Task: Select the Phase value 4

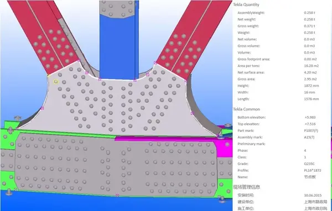Action: tap(305, 151)
